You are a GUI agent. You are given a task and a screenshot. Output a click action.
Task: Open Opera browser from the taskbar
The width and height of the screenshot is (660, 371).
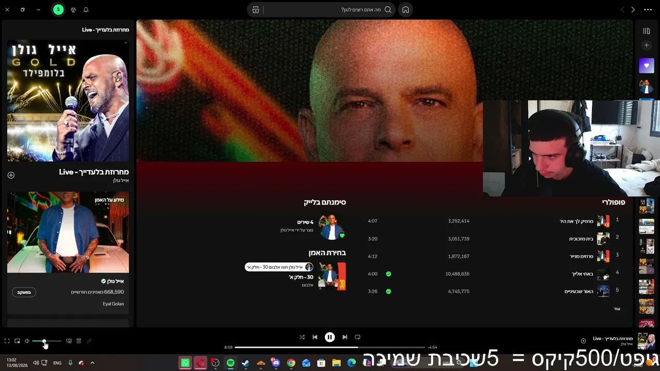[200, 363]
